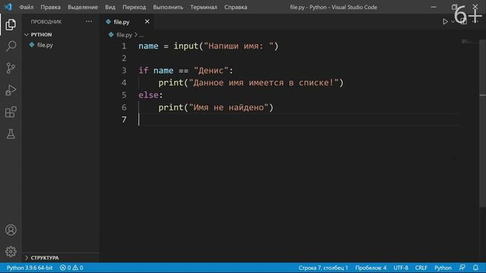Click line number 1 in gutter
This screenshot has width=486, height=273.
(x=124, y=46)
